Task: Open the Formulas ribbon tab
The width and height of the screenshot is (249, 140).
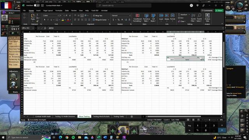Action: click(59, 10)
